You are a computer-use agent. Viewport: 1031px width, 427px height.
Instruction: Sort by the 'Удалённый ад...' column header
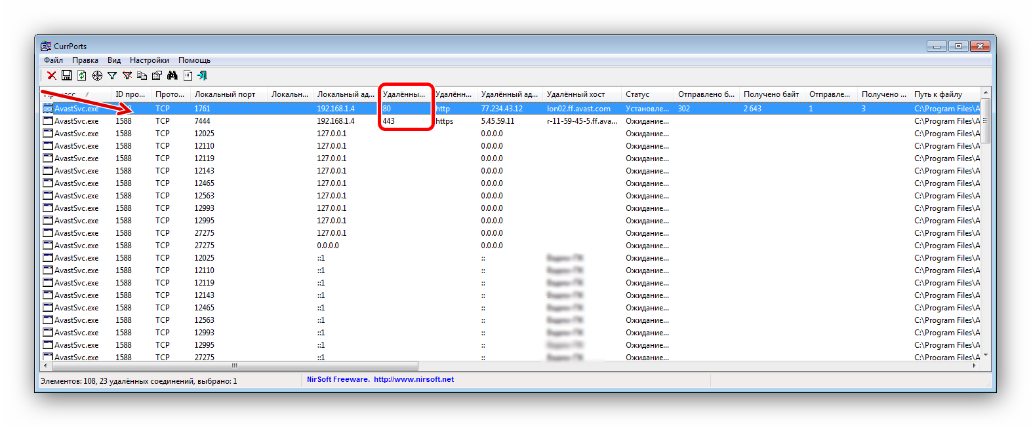(x=510, y=94)
